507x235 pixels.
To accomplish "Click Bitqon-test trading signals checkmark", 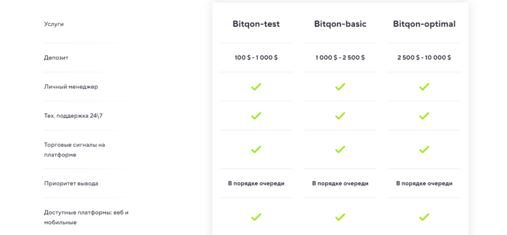I will click(256, 149).
